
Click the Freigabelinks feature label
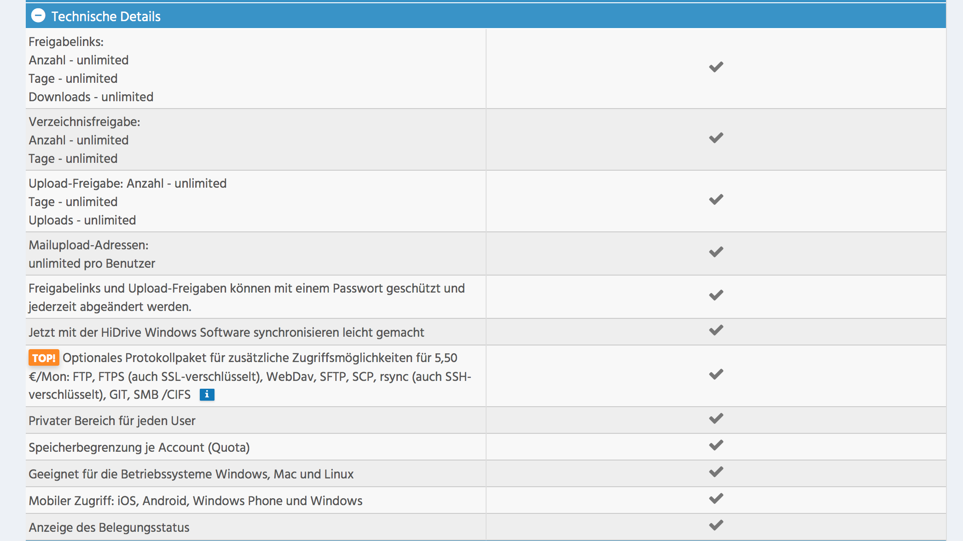point(66,42)
